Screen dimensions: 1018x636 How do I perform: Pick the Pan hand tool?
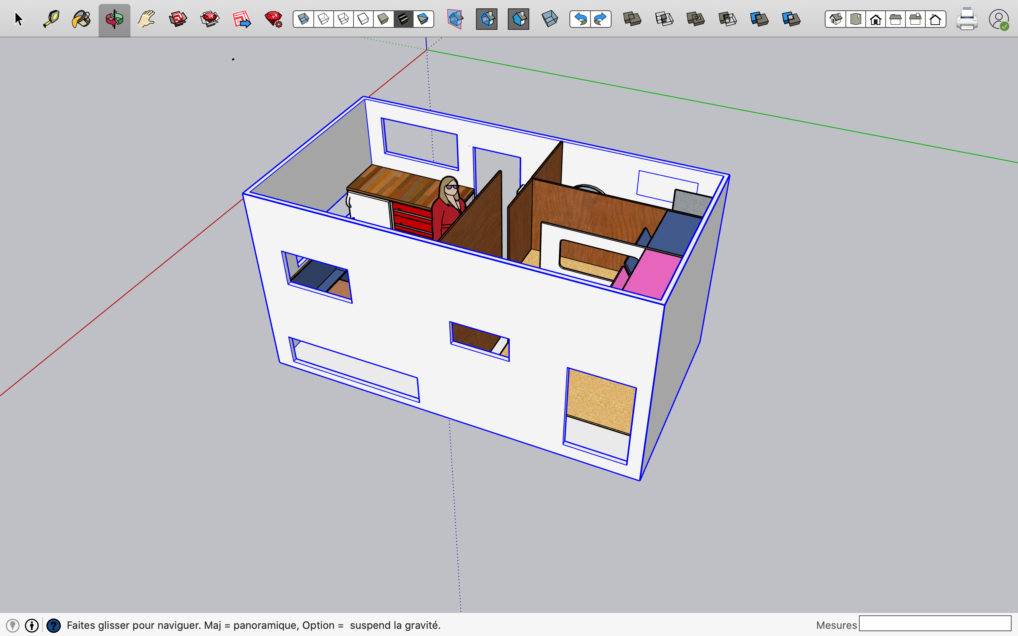pos(146,19)
